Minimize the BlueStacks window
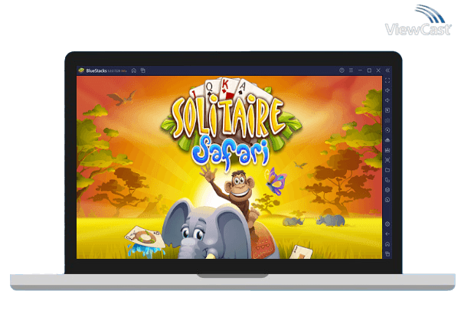 [x=360, y=70]
